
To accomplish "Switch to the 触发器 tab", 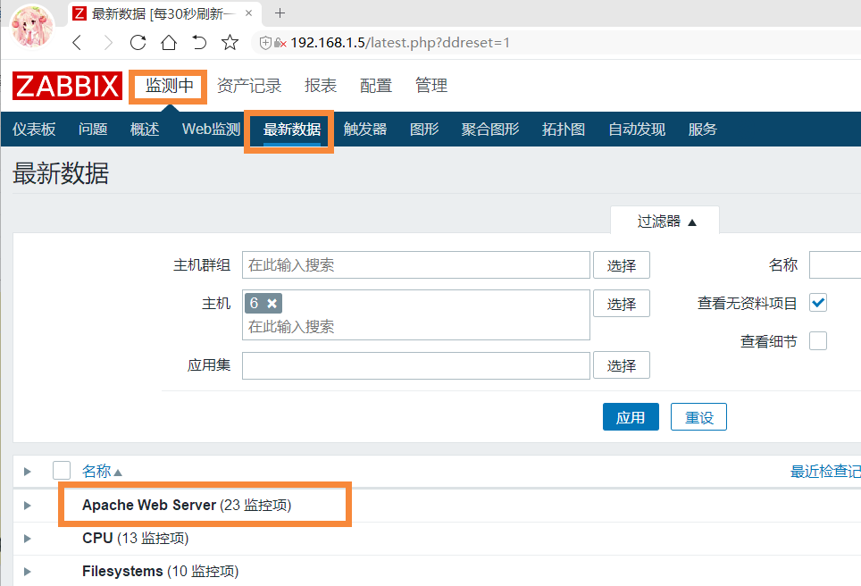I will point(365,130).
